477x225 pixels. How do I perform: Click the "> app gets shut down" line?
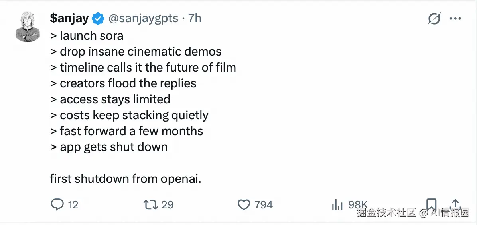(x=109, y=147)
